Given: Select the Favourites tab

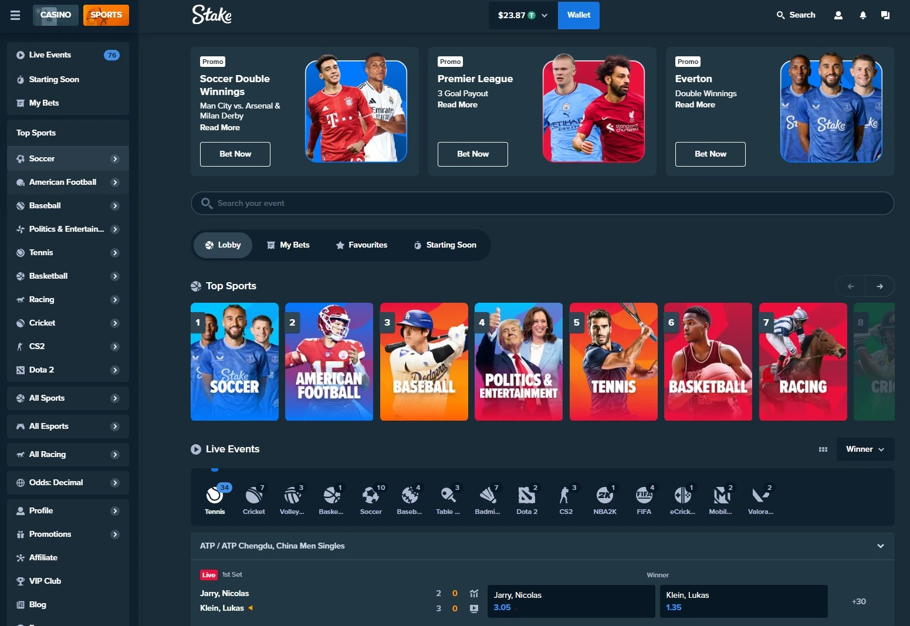Looking at the screenshot, I should click(361, 245).
